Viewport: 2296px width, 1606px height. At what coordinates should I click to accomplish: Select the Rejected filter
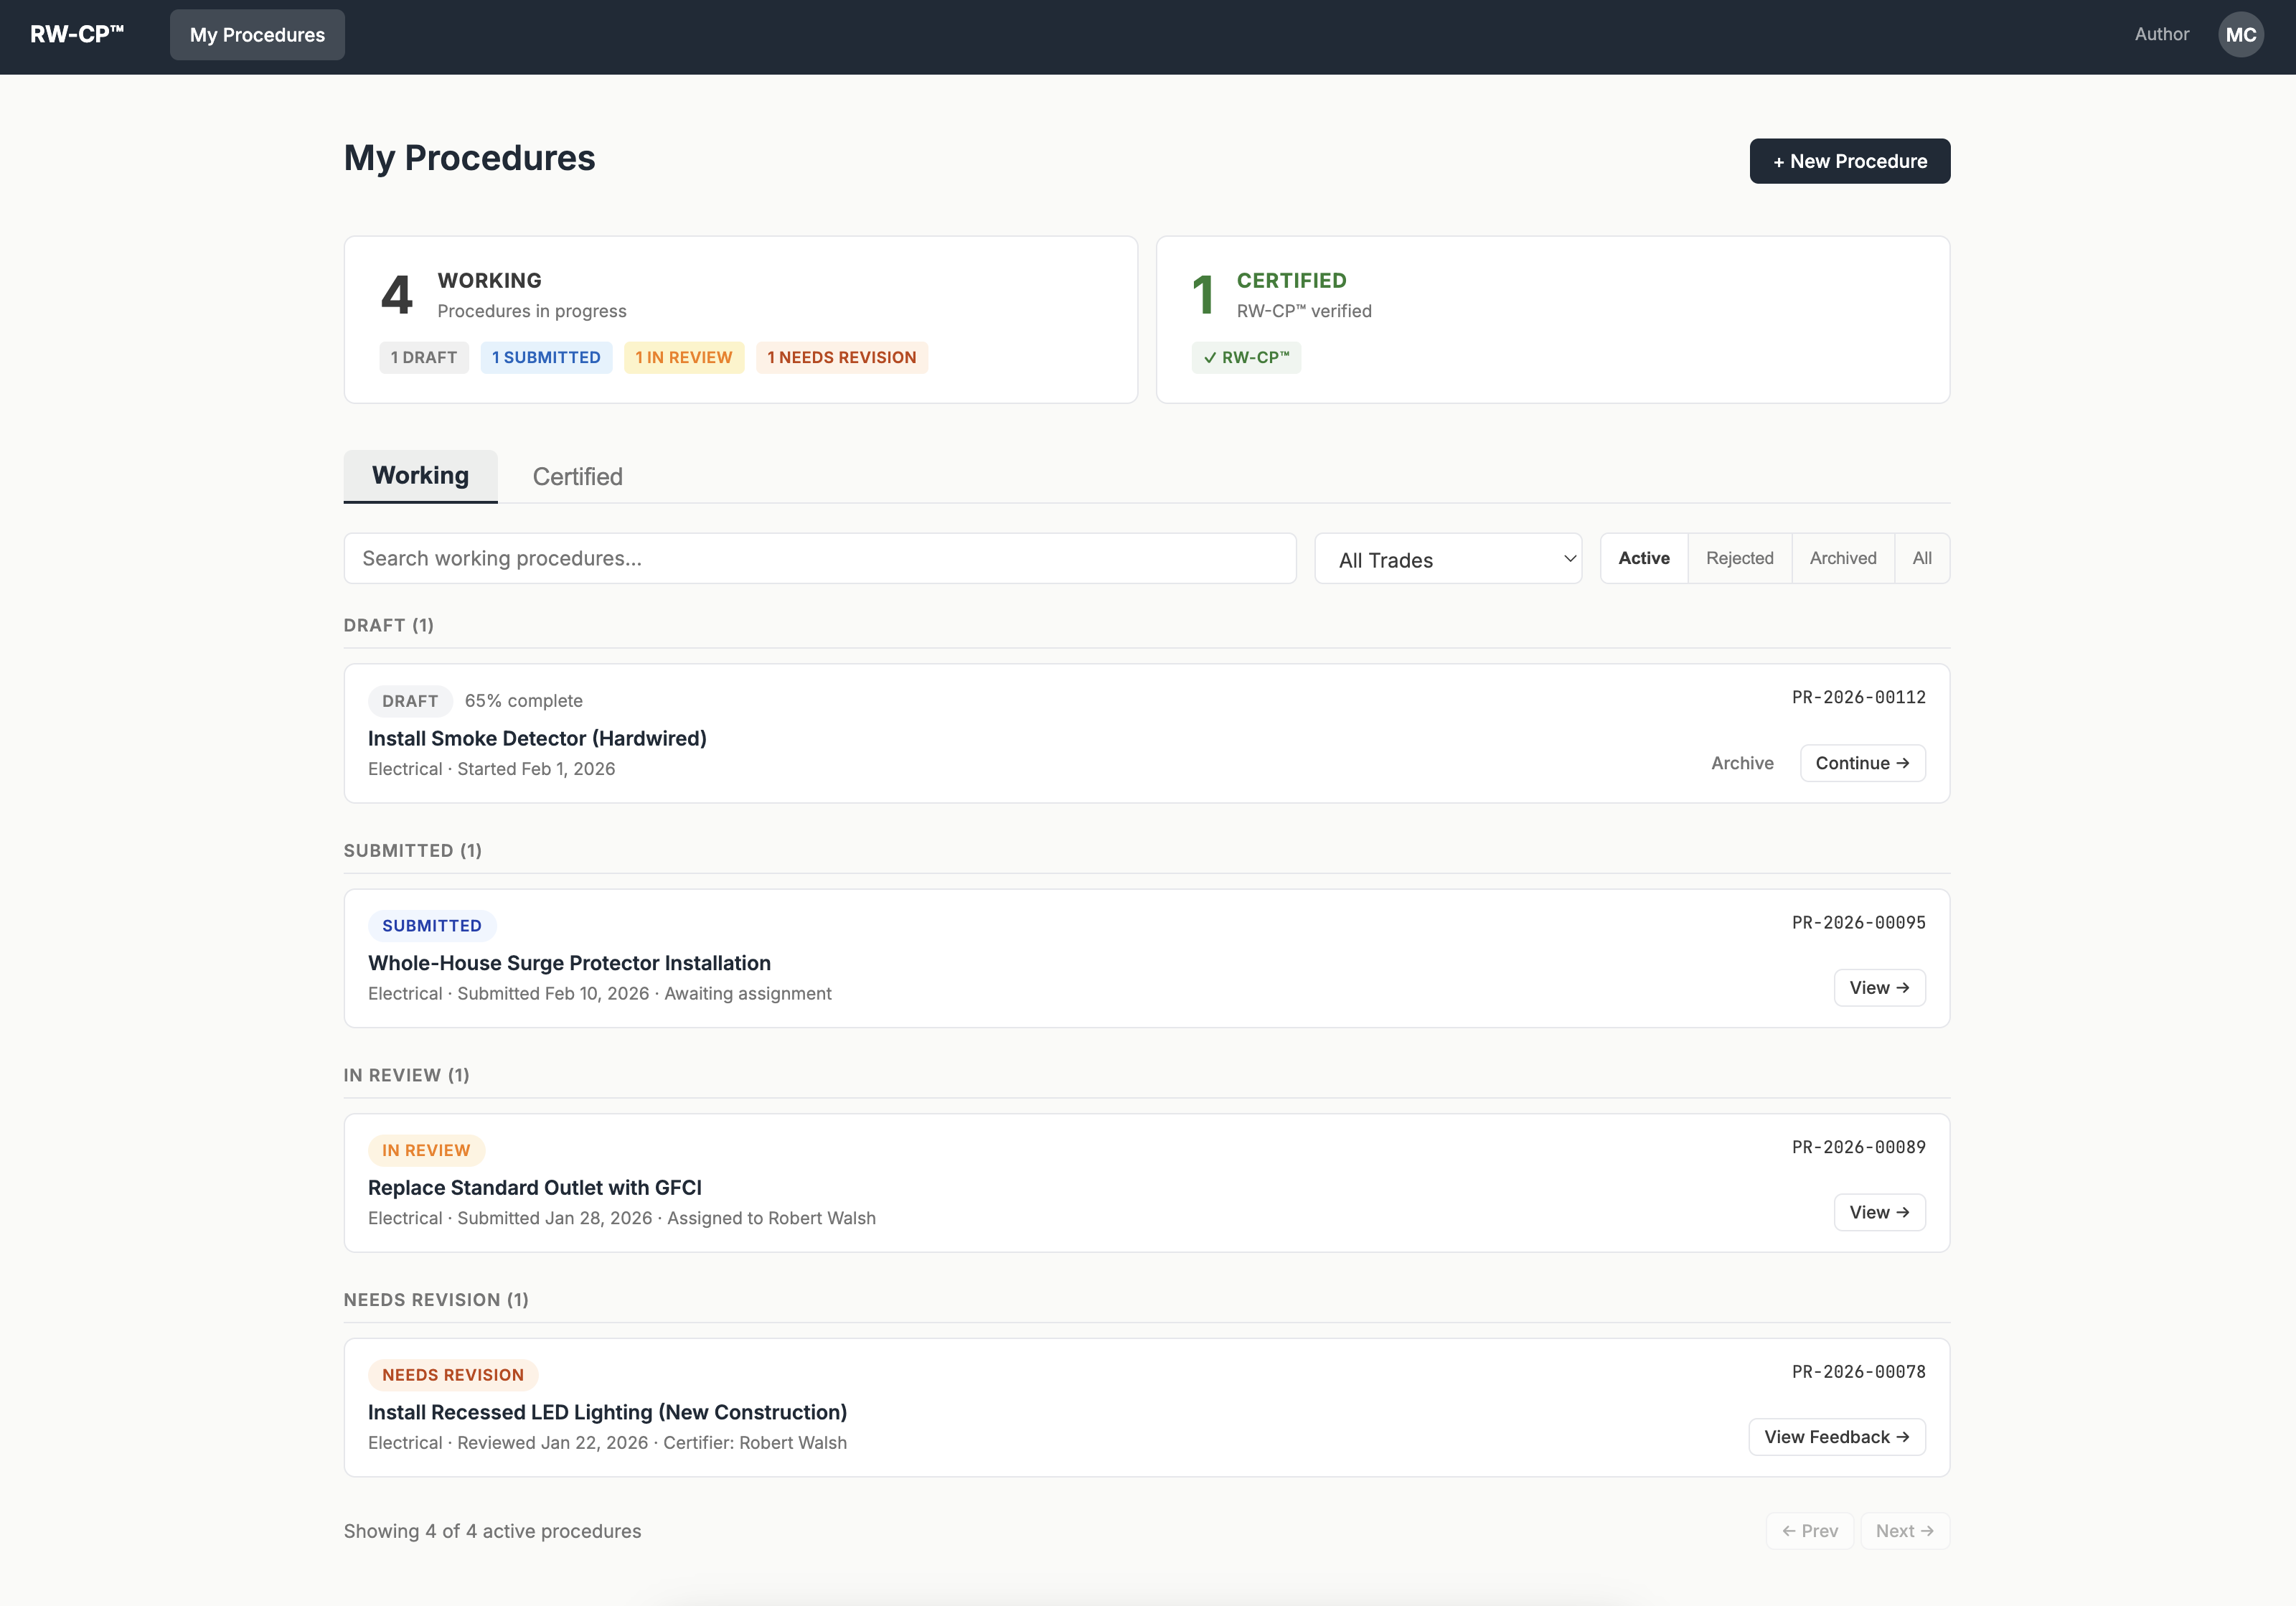tap(1739, 558)
